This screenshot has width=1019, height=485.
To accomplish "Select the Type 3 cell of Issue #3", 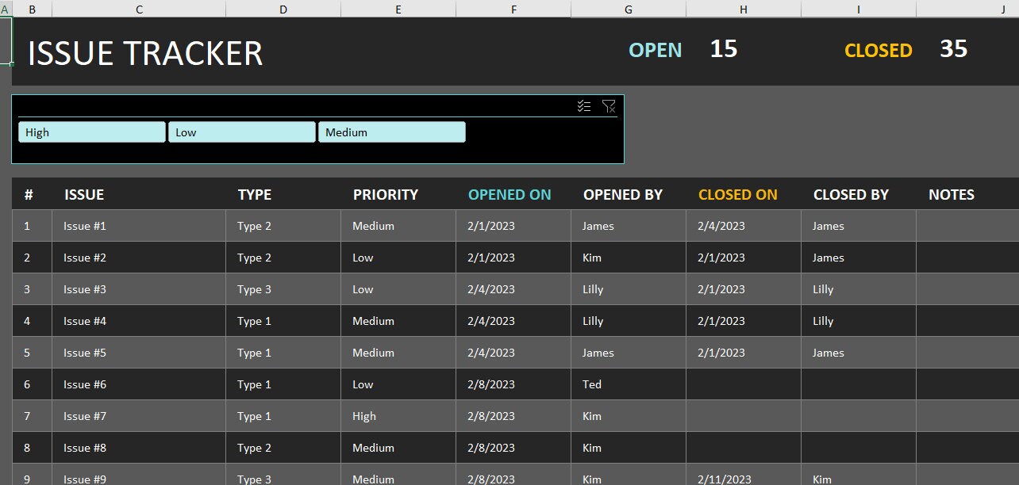I will click(x=283, y=289).
